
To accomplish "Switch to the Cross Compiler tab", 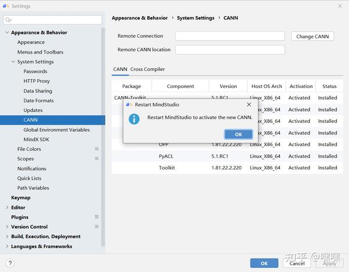I will 148,69.
